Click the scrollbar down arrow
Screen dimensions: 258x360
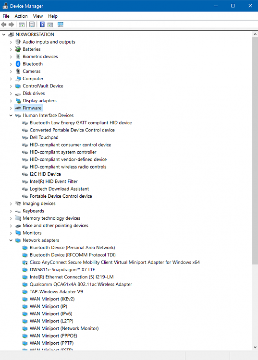[255, 348]
